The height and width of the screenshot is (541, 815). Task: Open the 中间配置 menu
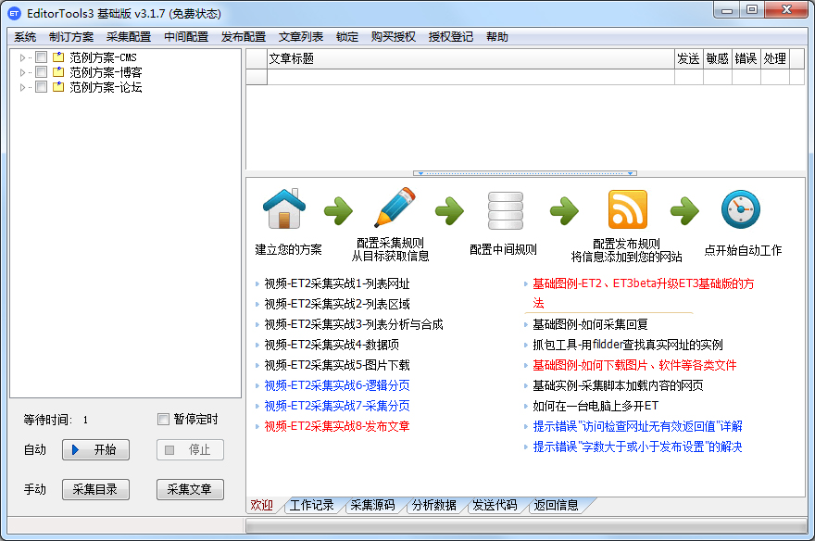186,37
